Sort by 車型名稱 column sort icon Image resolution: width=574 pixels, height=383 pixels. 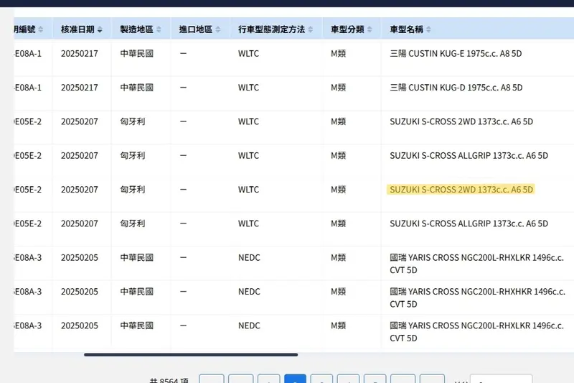[x=428, y=29]
